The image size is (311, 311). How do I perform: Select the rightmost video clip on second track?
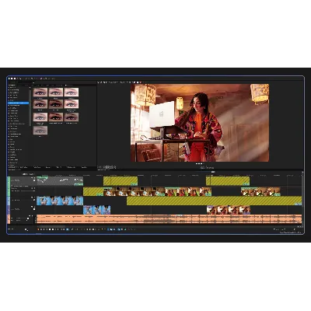pos(260,192)
